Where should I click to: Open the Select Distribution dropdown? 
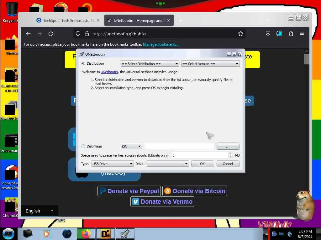click(x=150, y=64)
